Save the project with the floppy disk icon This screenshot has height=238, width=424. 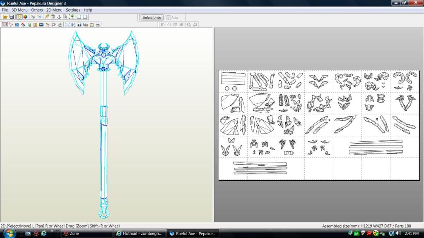12,17
